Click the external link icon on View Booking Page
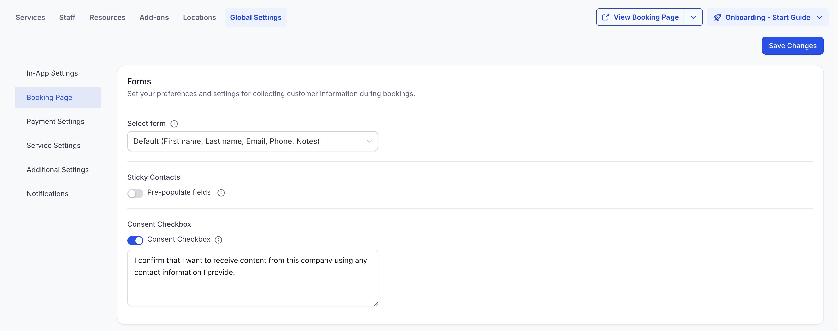This screenshot has height=331, width=838. [x=605, y=17]
